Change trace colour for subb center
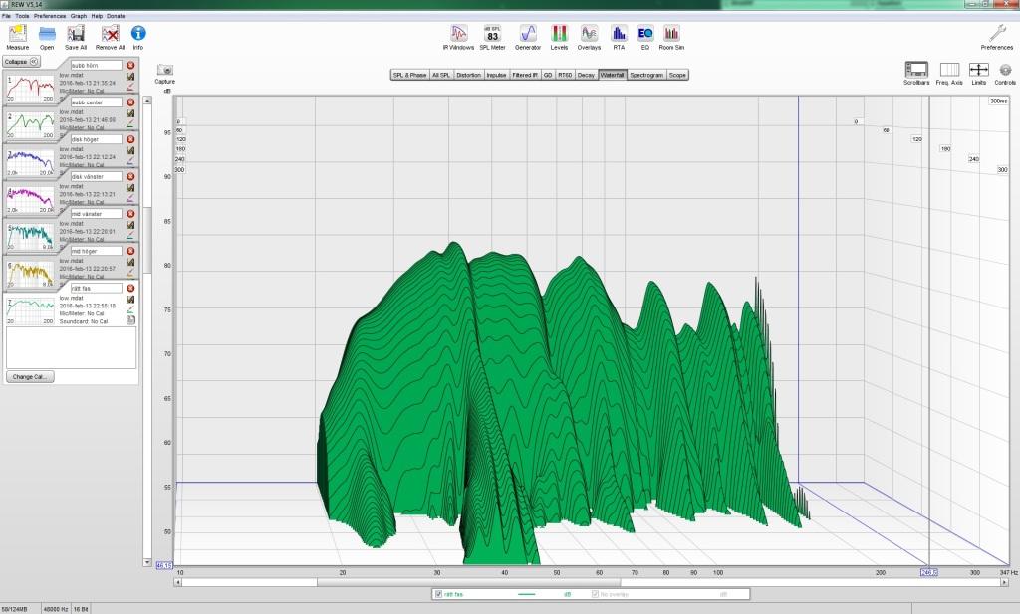 pos(130,122)
